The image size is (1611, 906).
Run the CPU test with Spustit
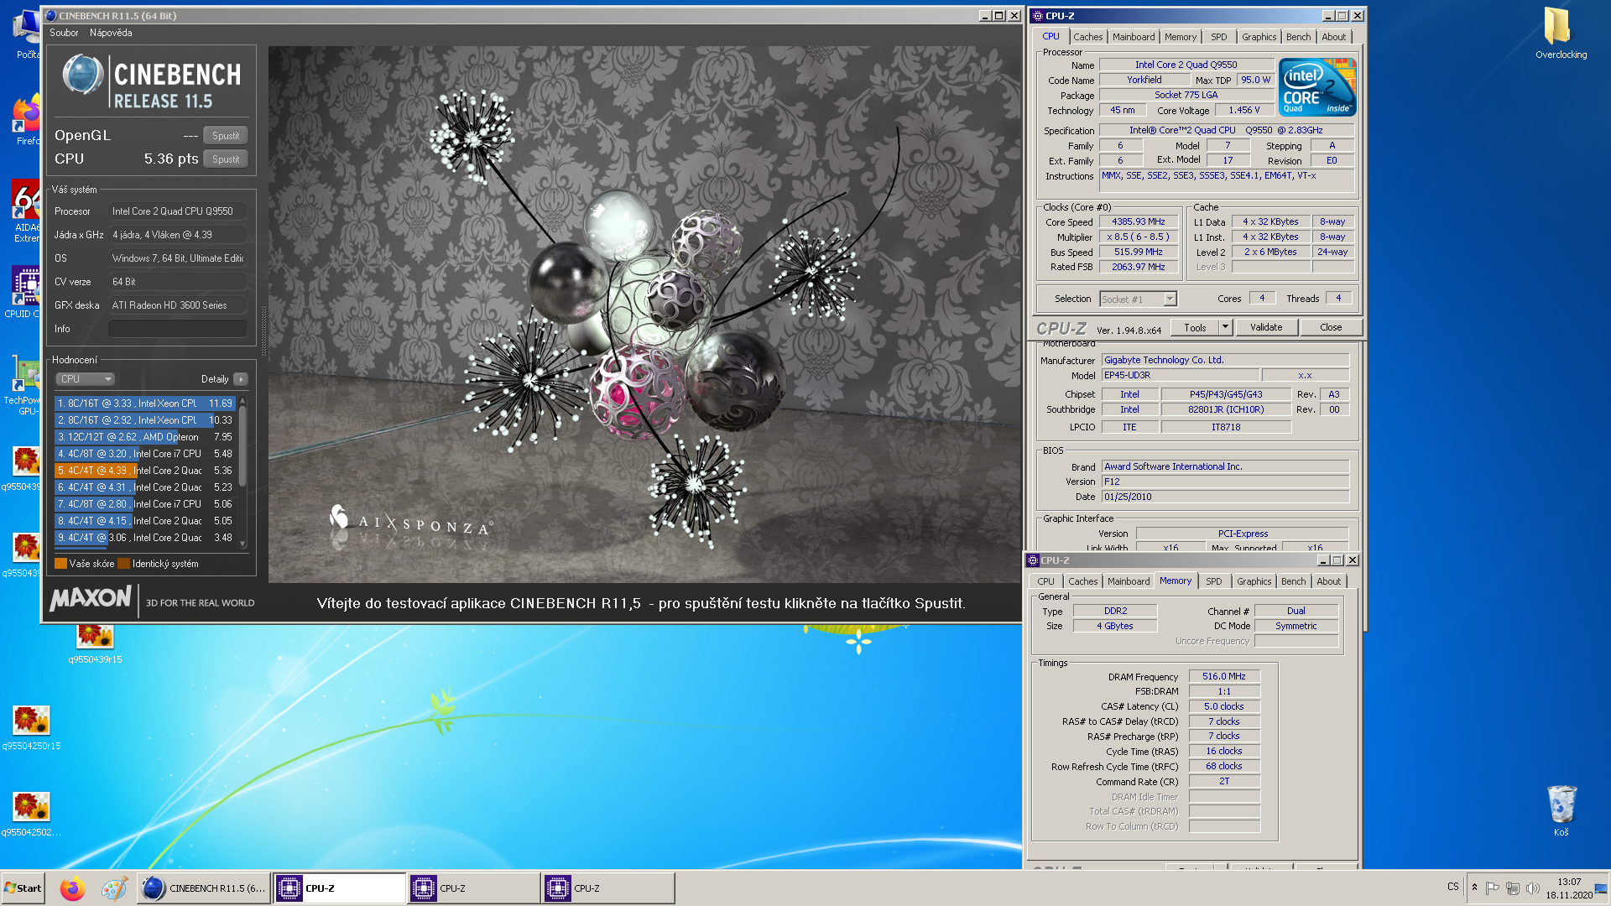coord(226,159)
